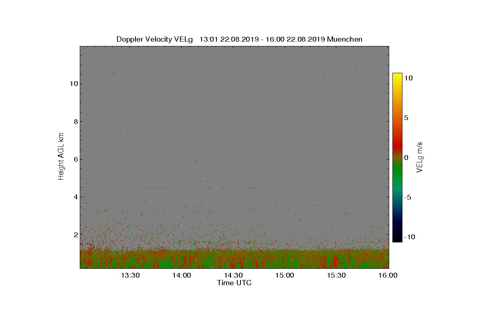Click the 15:00 time tick label
The width and height of the screenshot is (481, 320).
pos(285,275)
